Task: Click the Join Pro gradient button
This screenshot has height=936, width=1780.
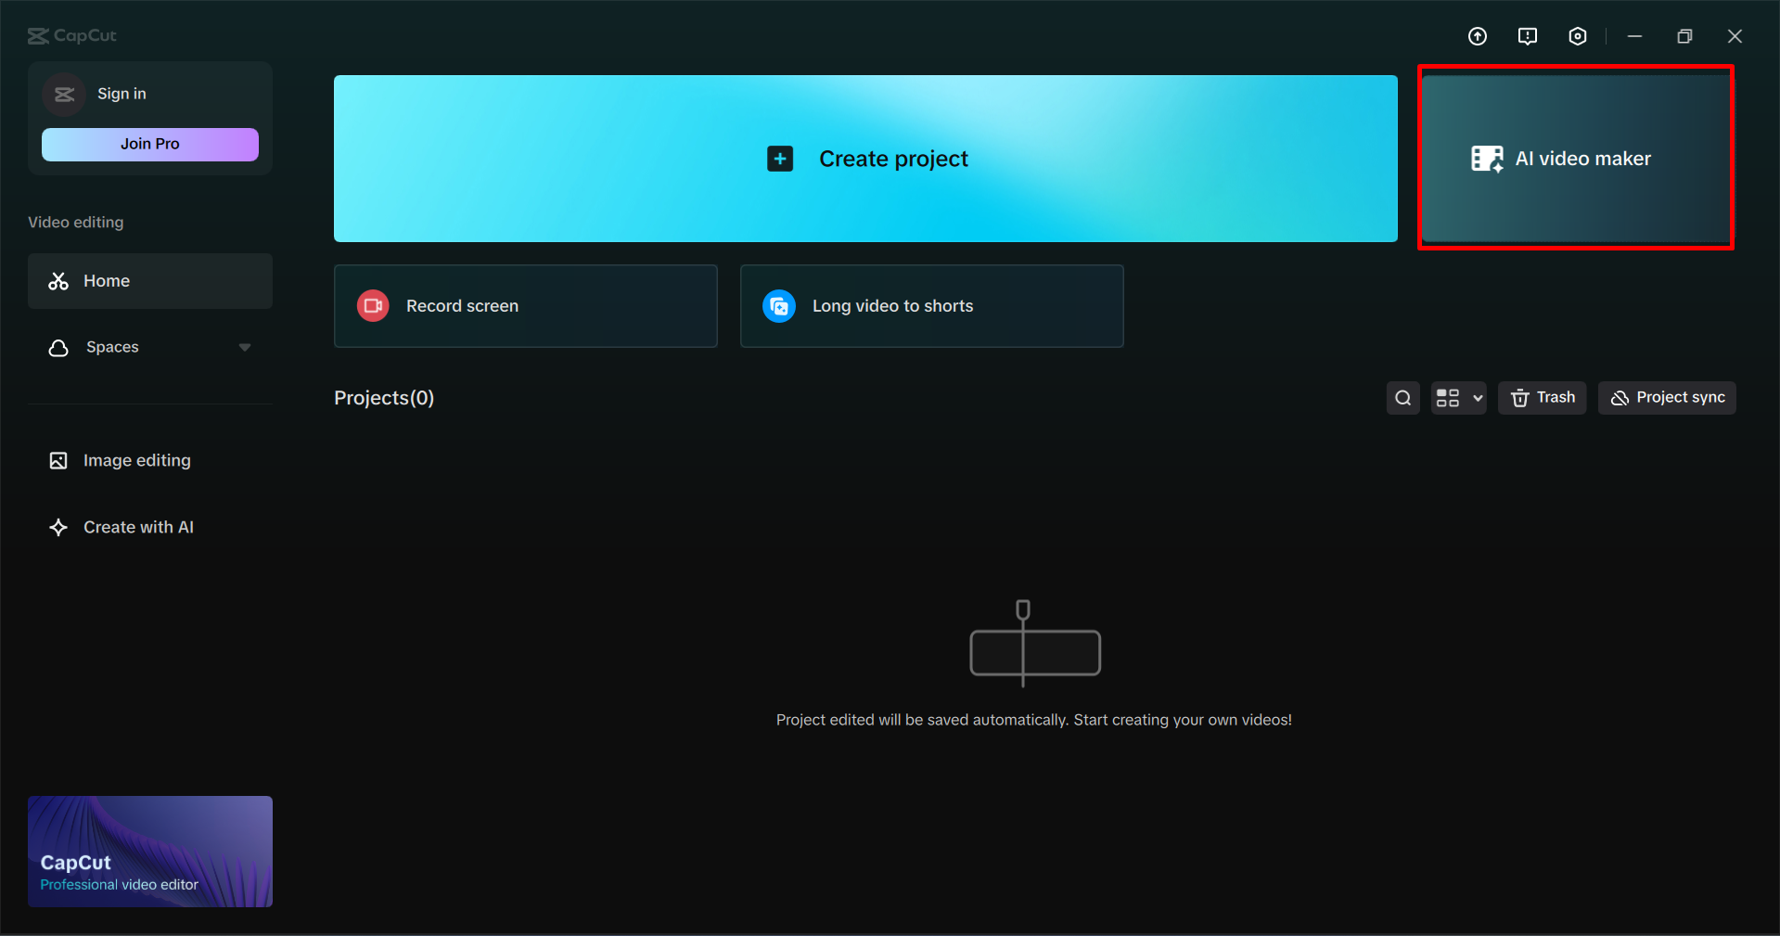Action: [x=149, y=144]
